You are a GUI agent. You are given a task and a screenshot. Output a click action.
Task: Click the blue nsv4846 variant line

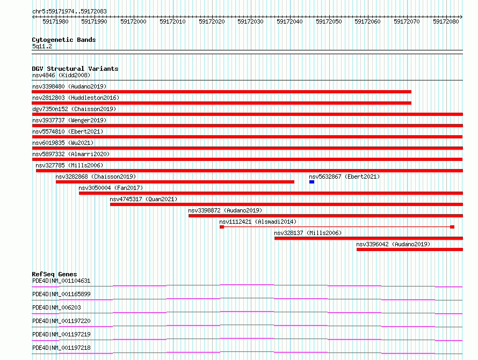tap(247, 80)
